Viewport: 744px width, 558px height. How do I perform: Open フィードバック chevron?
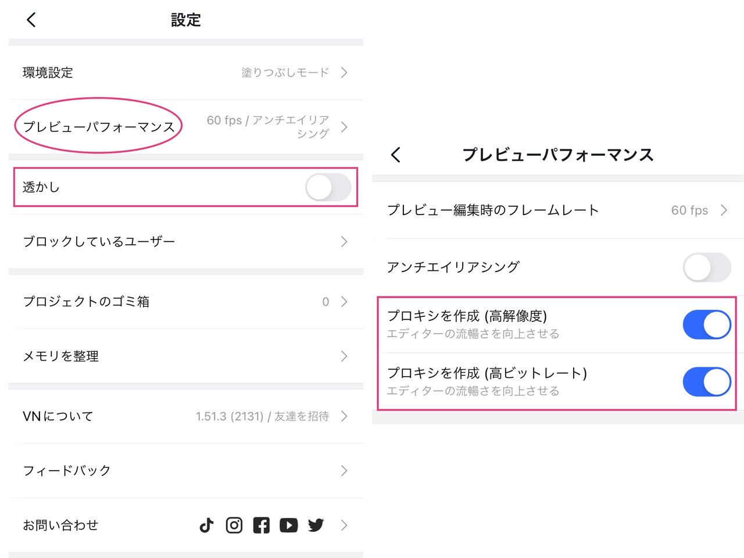coord(344,471)
